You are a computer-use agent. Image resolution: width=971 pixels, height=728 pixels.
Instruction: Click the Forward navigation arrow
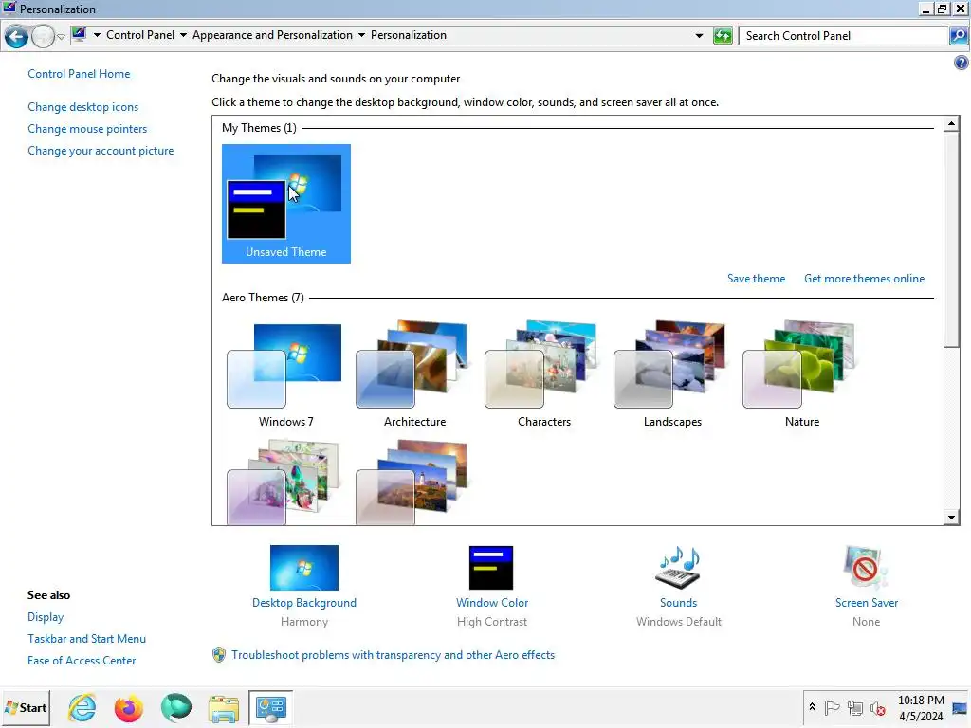pos(43,37)
